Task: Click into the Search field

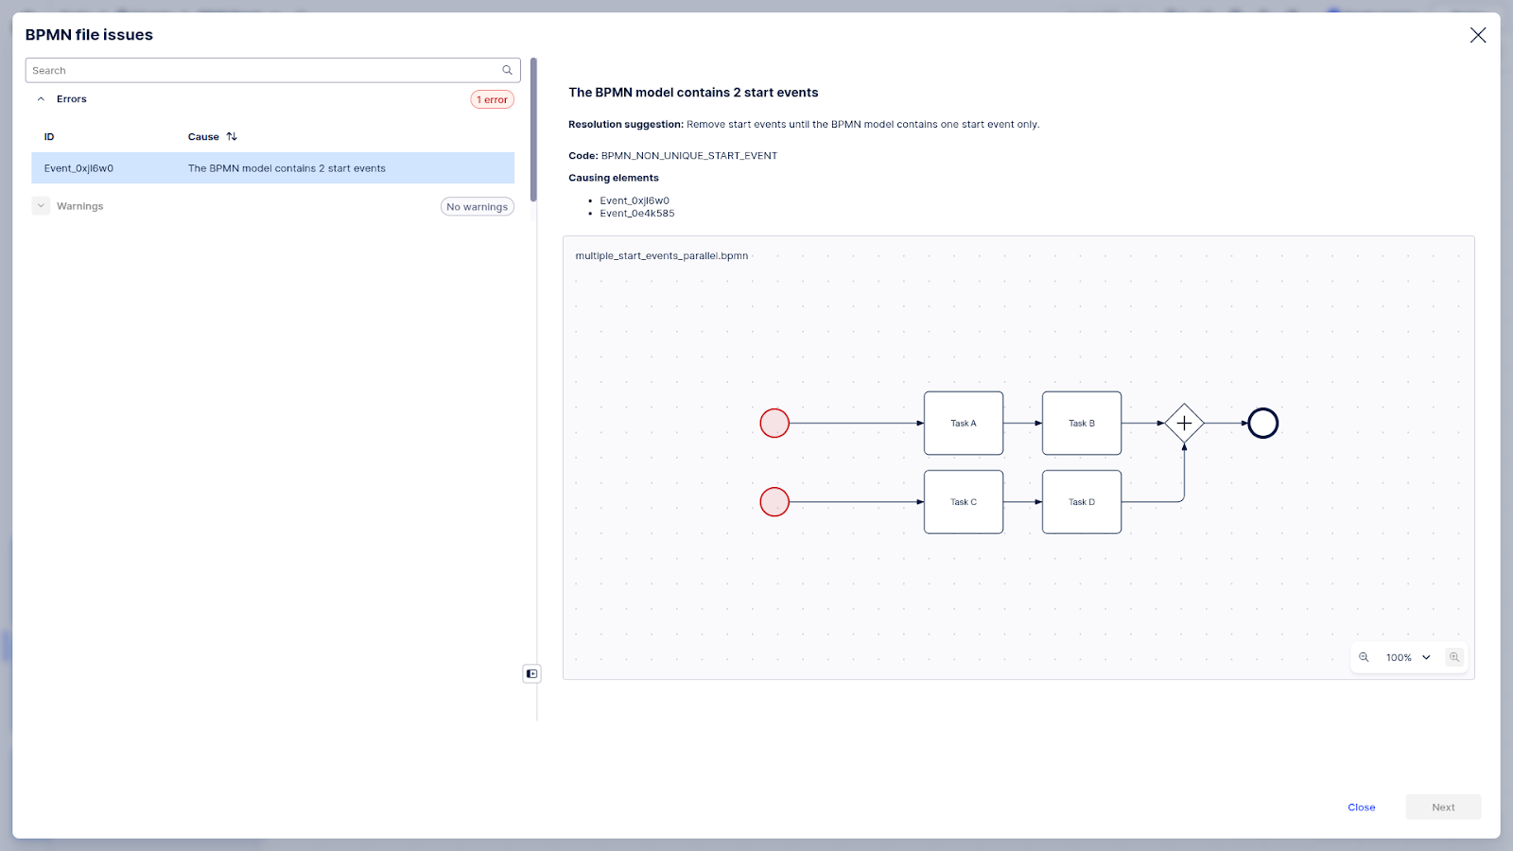Action: 263,70
